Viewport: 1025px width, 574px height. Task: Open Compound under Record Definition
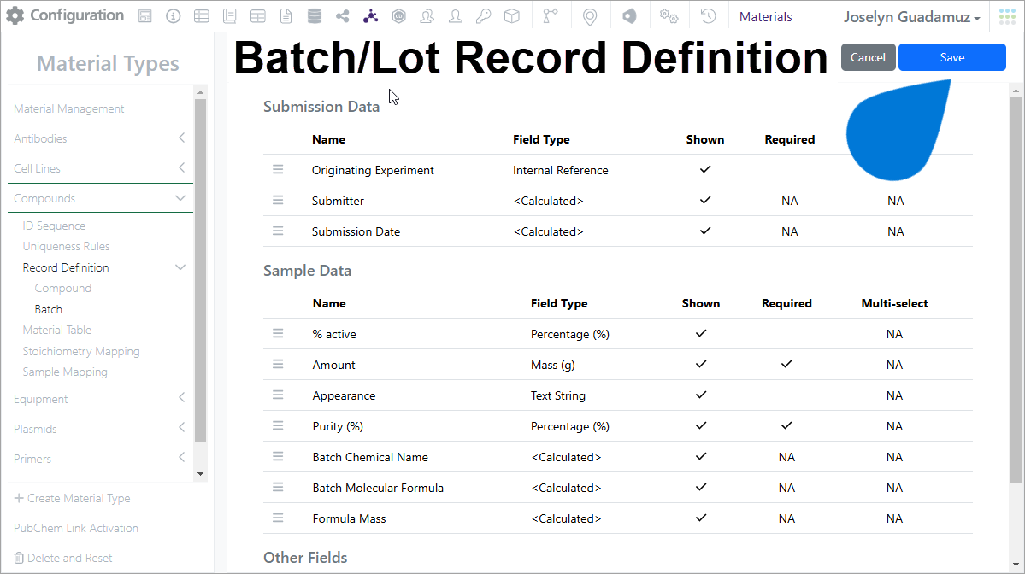pos(62,288)
